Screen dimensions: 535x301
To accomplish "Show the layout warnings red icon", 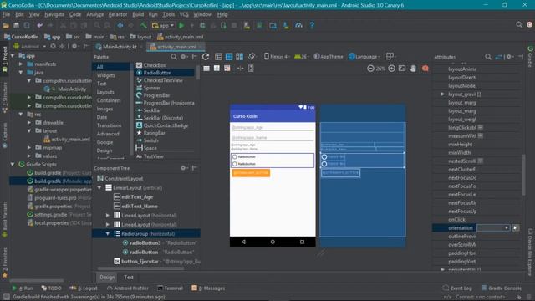I will (425, 69).
